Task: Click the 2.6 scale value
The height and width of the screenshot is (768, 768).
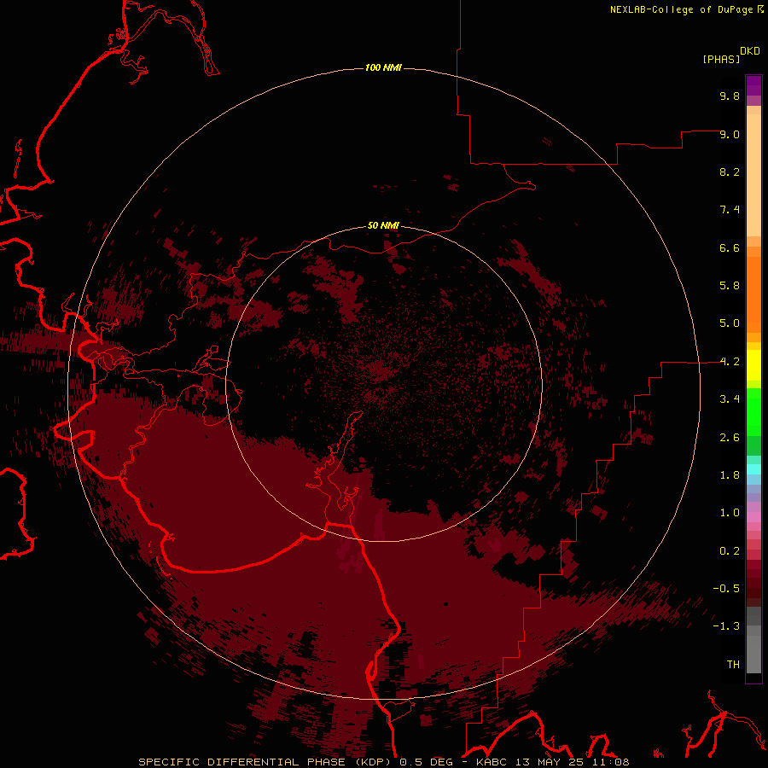Action: (730, 438)
